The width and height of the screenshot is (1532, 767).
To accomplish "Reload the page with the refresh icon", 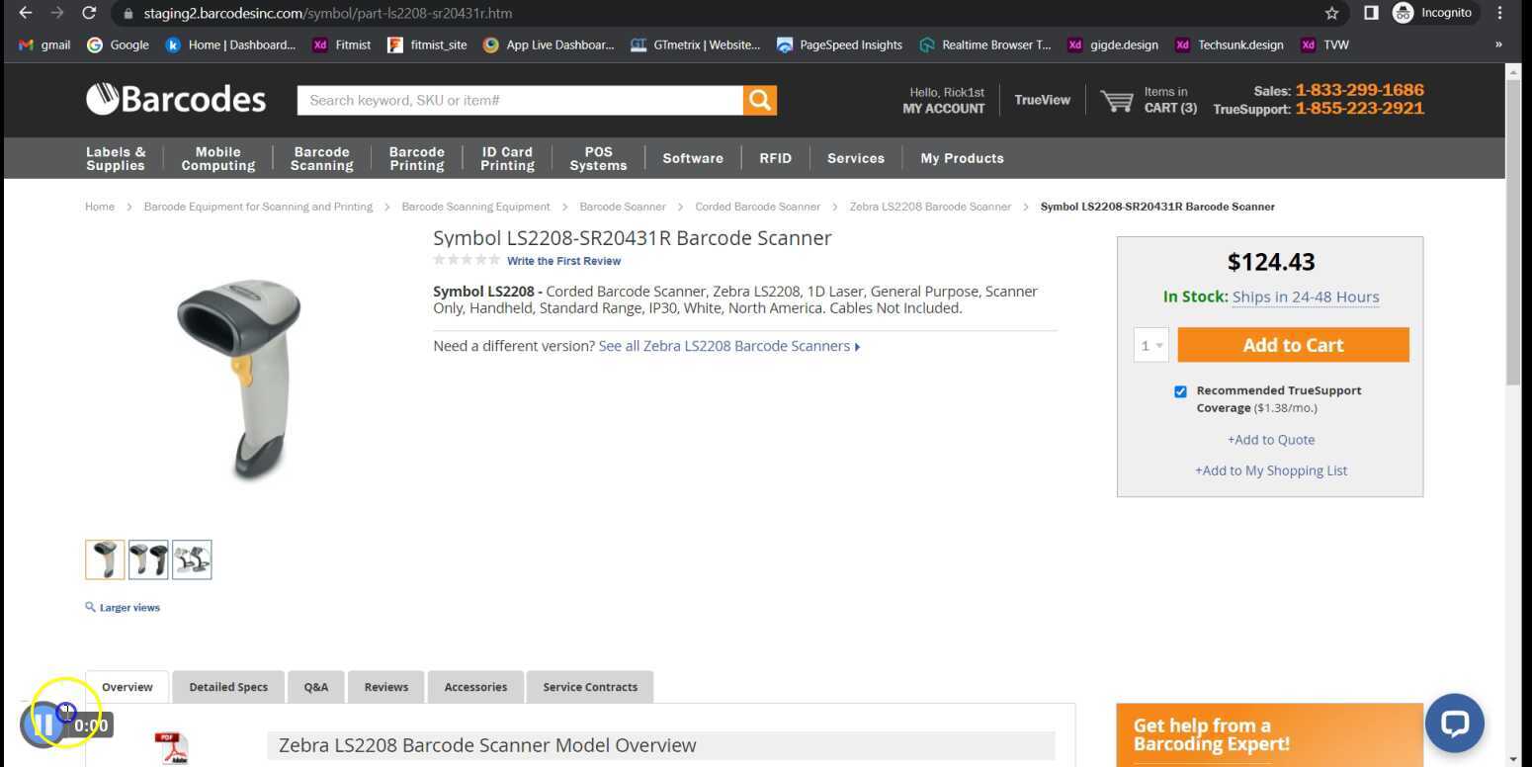I will 89,13.
